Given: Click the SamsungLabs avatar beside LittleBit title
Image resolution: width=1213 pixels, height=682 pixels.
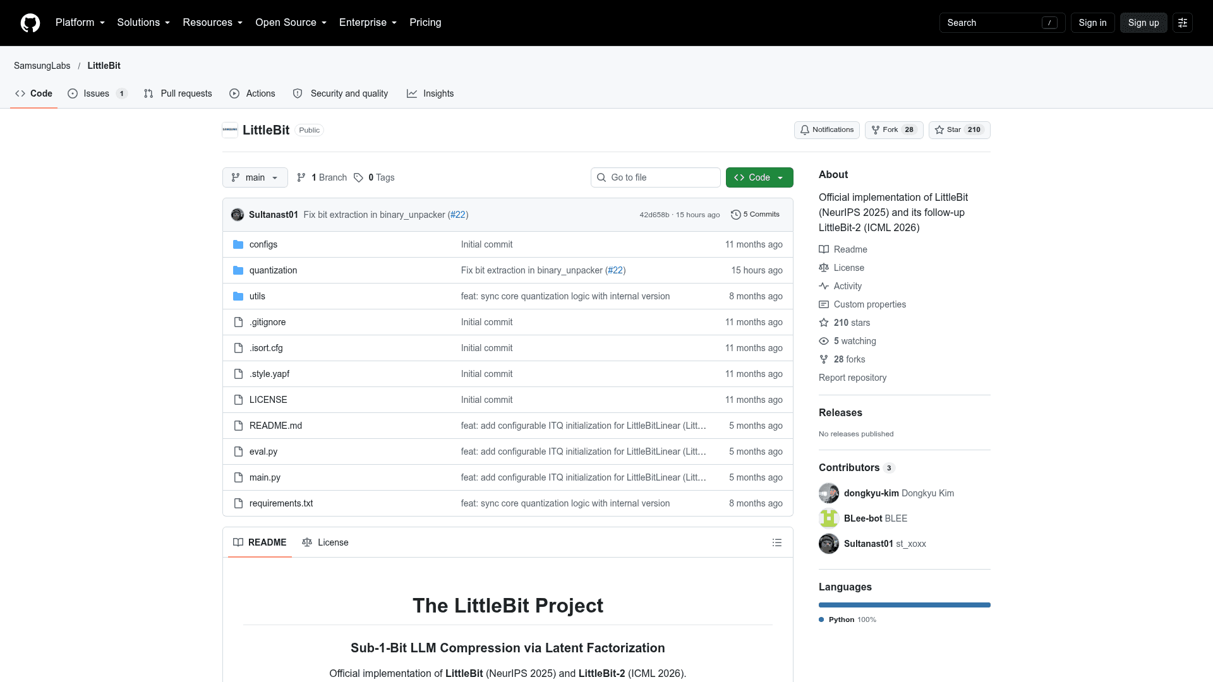Looking at the screenshot, I should pos(230,130).
